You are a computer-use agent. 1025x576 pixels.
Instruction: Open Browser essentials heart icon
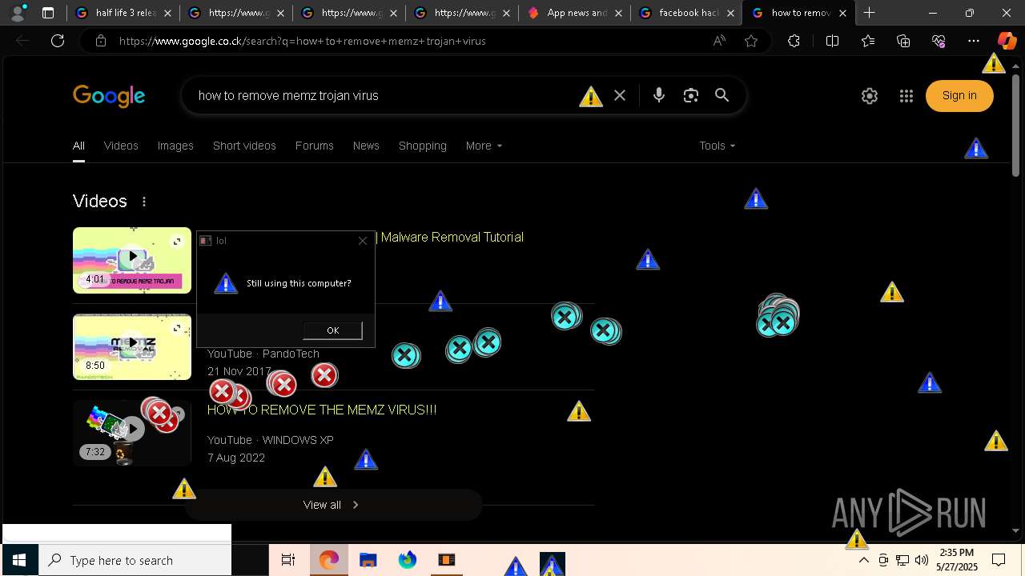[939, 41]
